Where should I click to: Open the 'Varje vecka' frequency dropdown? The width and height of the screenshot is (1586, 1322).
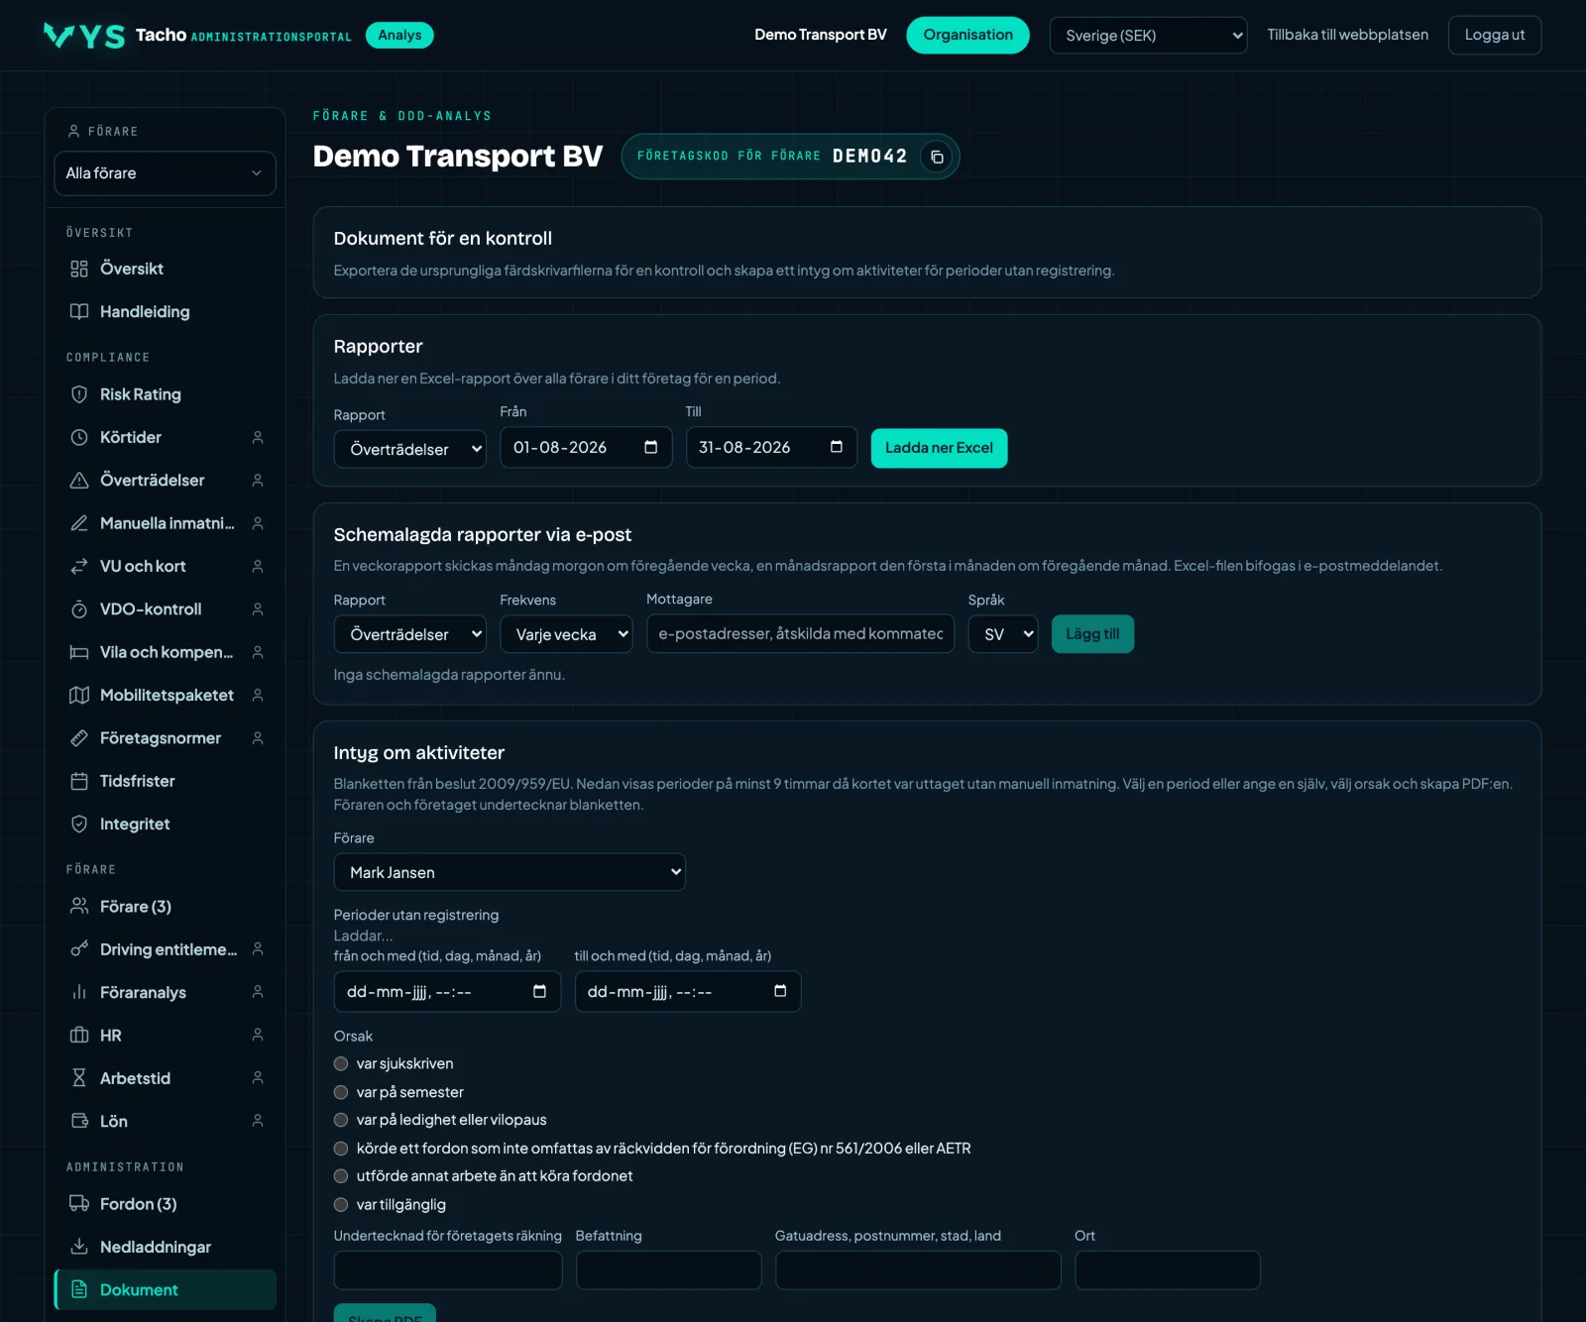click(x=566, y=634)
